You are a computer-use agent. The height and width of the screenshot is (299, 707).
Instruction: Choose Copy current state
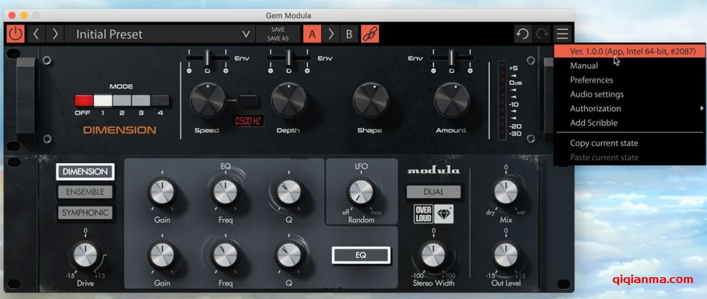tap(604, 143)
